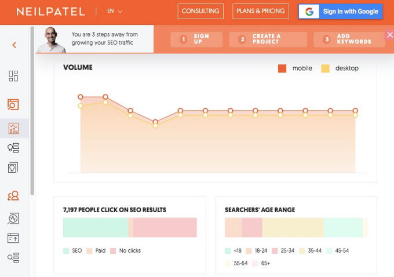
Task: Click the No clicks legend entry
Action: 125,250
